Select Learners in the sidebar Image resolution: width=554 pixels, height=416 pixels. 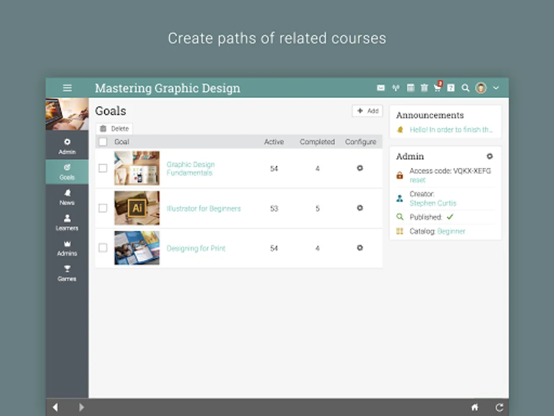coord(67,222)
